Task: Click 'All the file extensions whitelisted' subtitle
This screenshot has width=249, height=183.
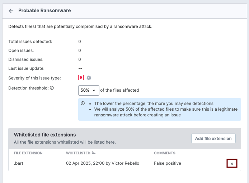Action: 65,142
